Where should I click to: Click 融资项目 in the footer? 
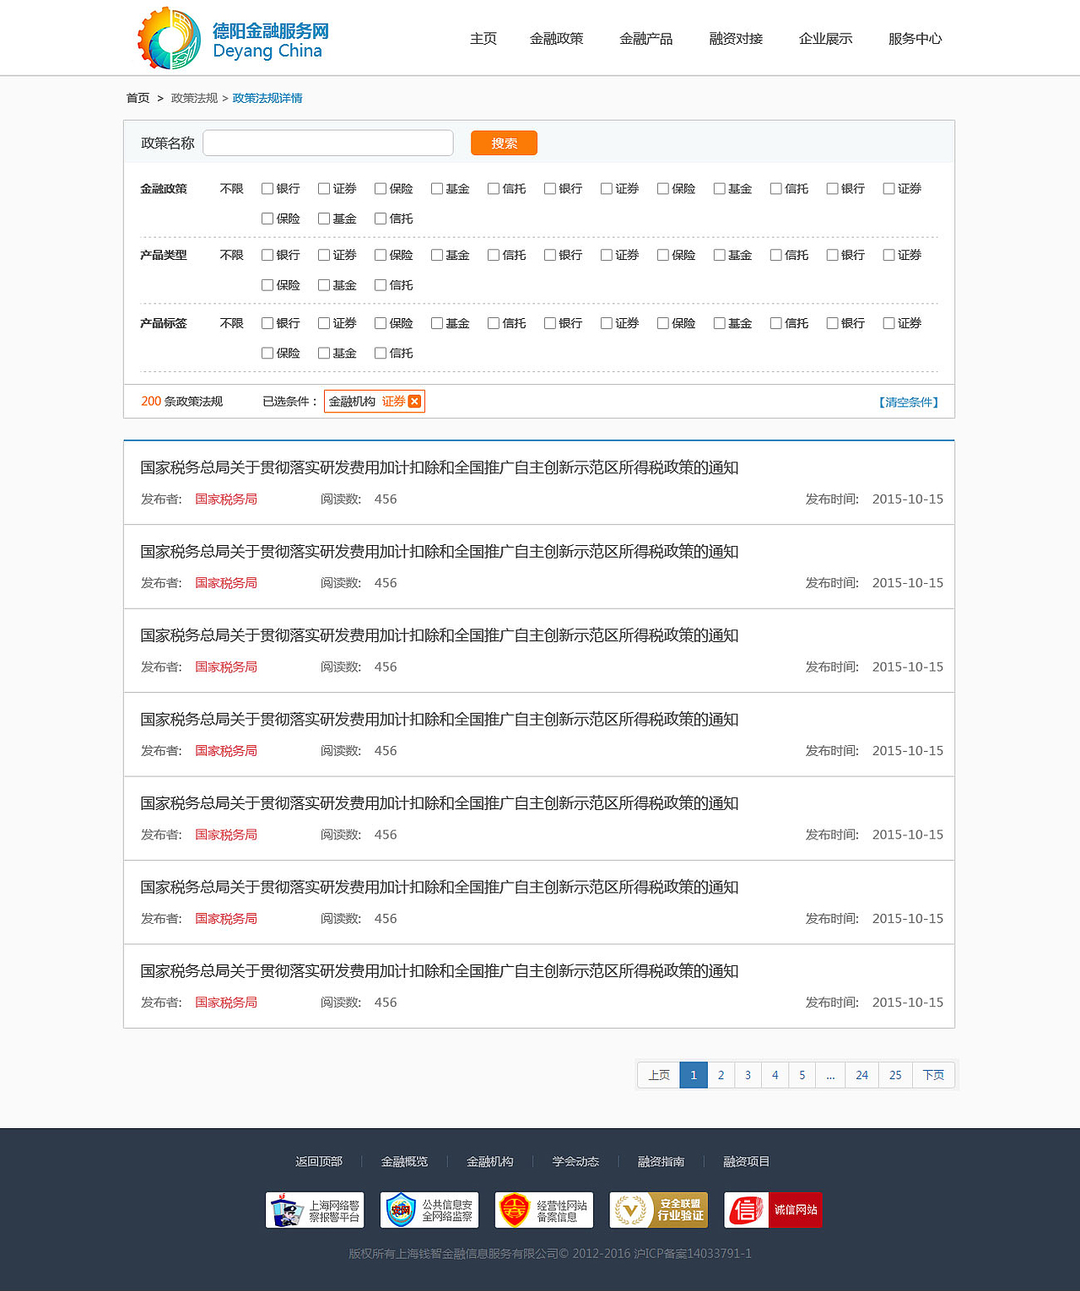pyautogui.click(x=746, y=1162)
